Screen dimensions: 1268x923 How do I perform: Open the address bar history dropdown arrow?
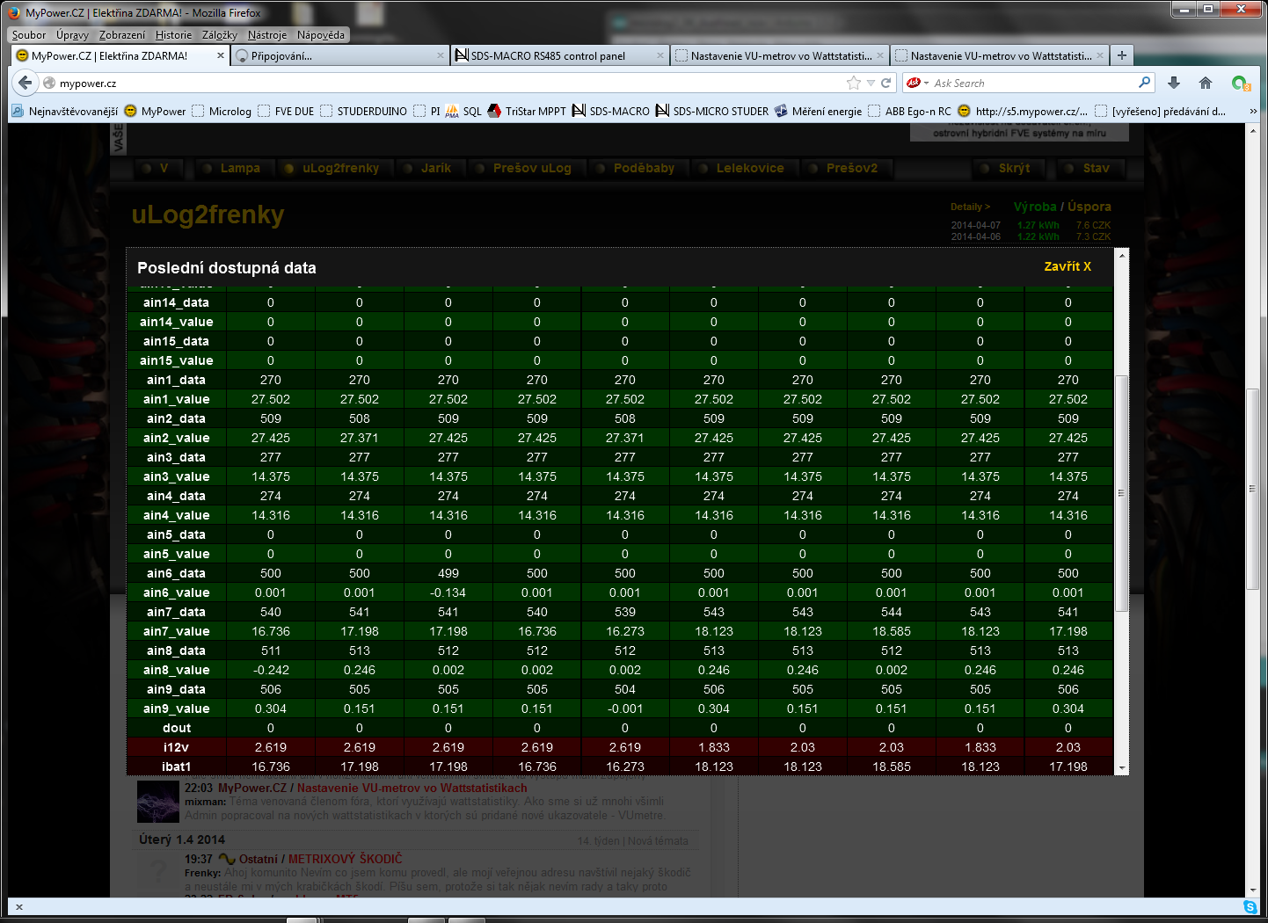871,83
